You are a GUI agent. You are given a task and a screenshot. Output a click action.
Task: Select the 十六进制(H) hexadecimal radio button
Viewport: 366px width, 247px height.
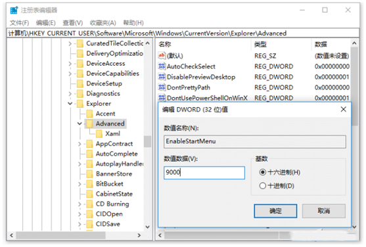click(x=263, y=172)
